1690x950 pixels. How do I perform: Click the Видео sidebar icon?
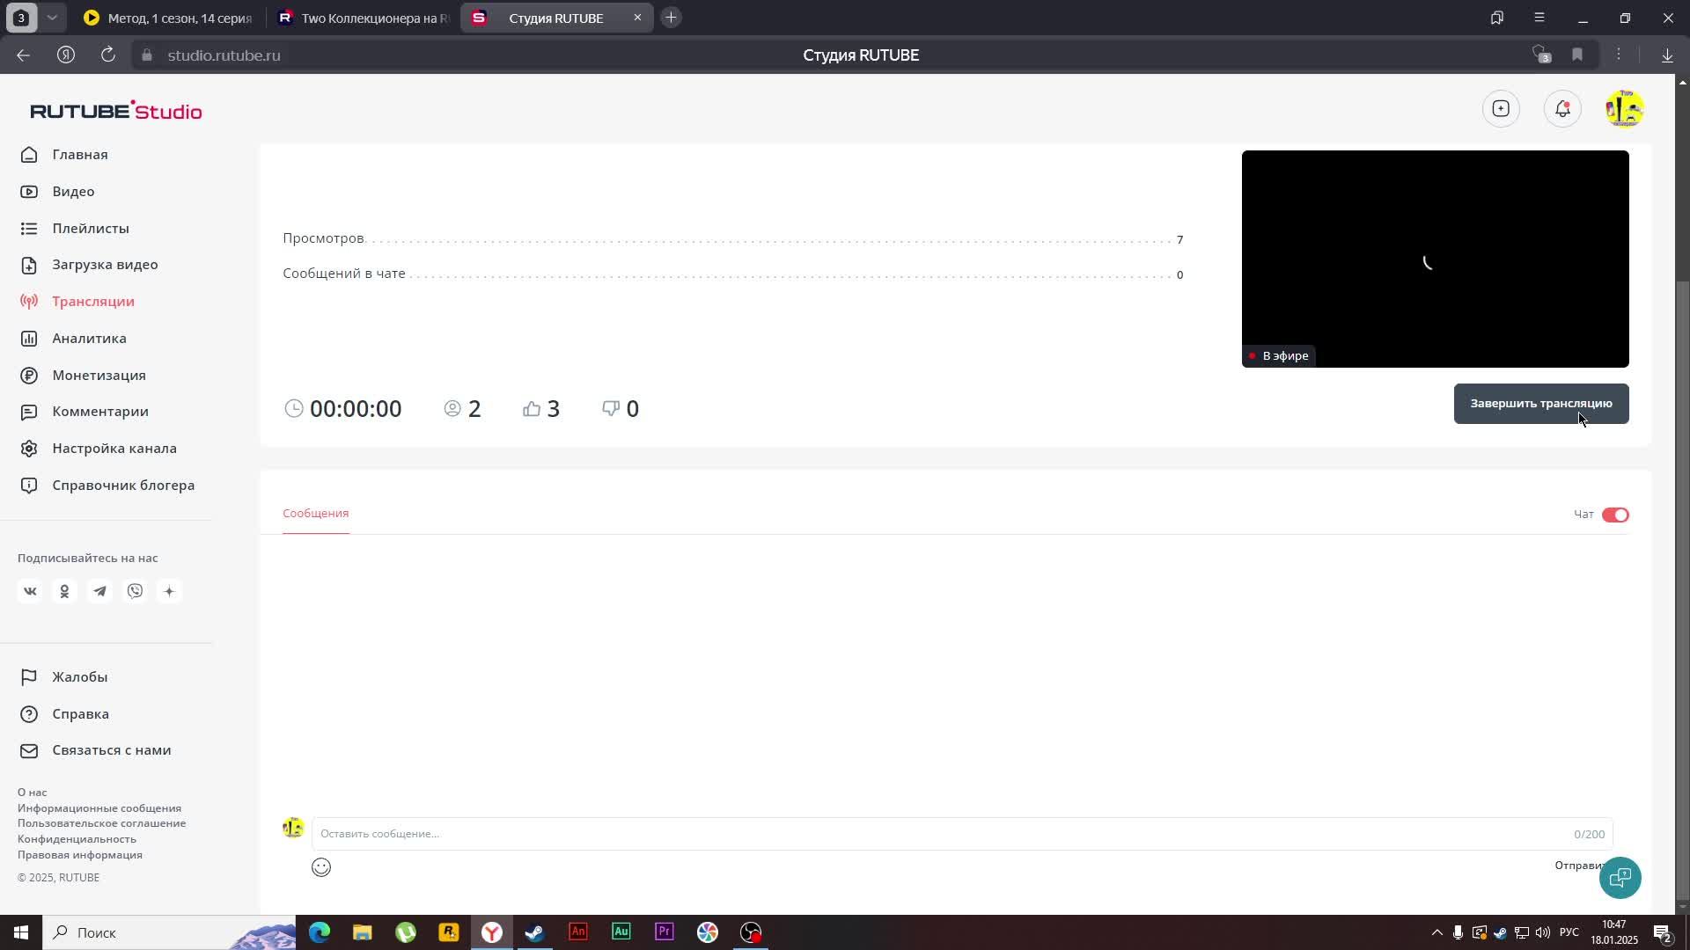[29, 192]
